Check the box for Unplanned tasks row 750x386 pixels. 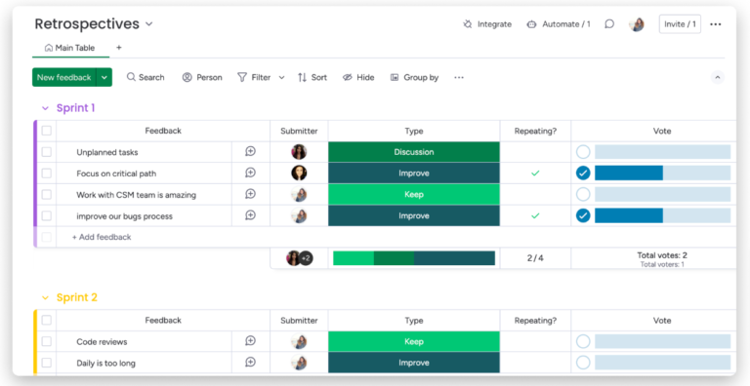click(x=47, y=152)
